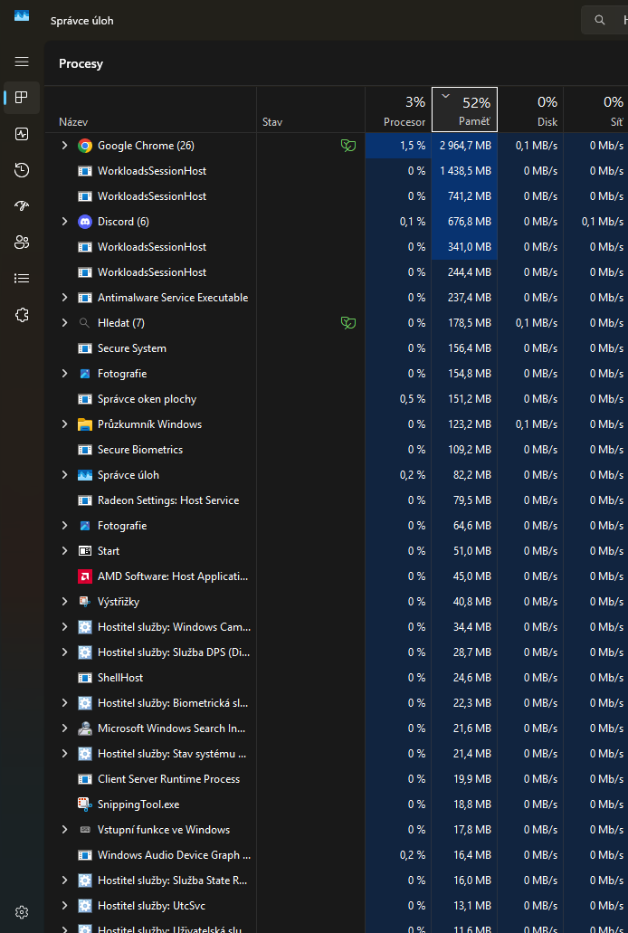The height and width of the screenshot is (933, 628).
Task: Click the Procesy page heading
Action: coord(81,63)
